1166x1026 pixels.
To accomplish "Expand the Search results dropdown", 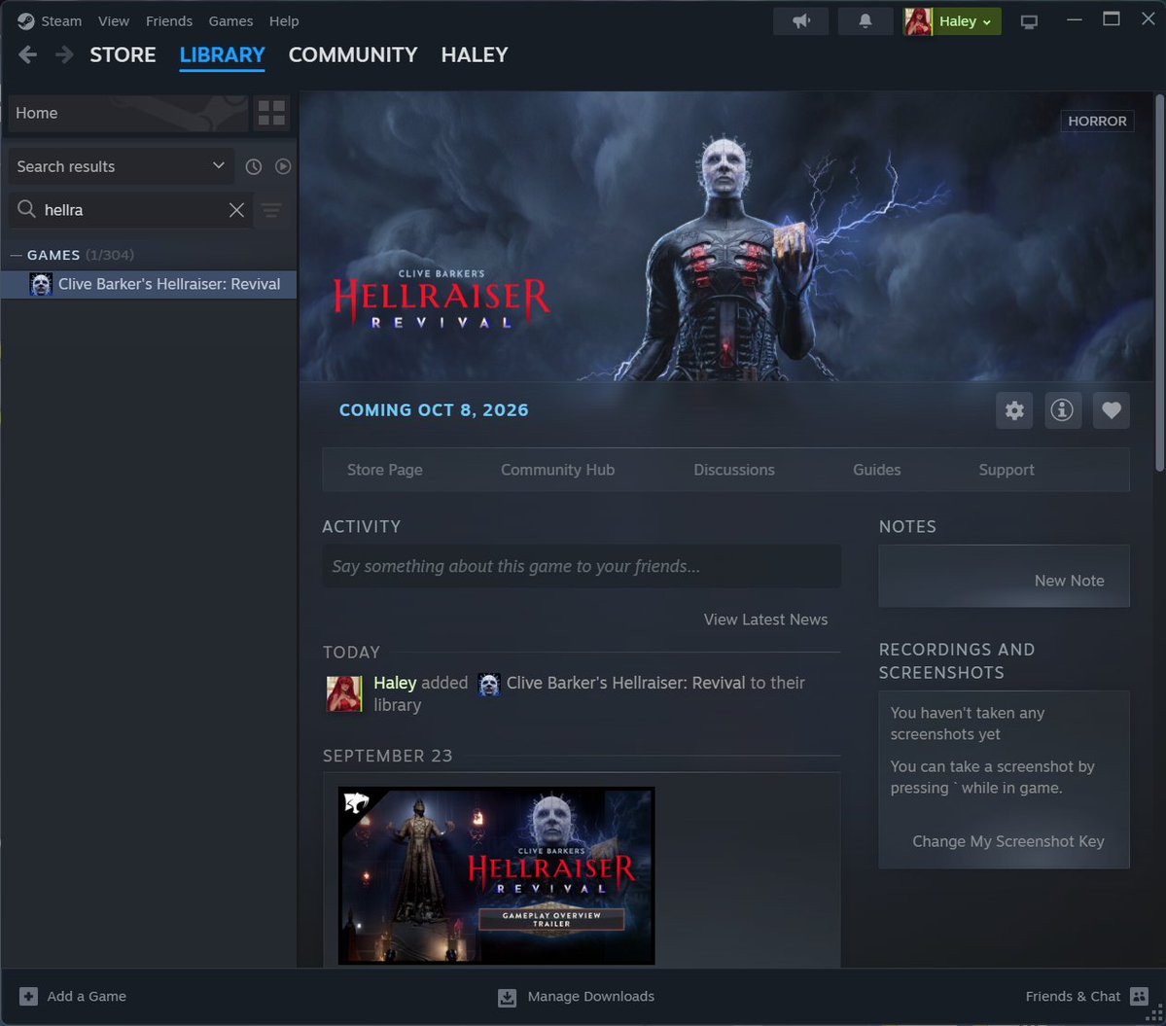I will click(x=121, y=166).
